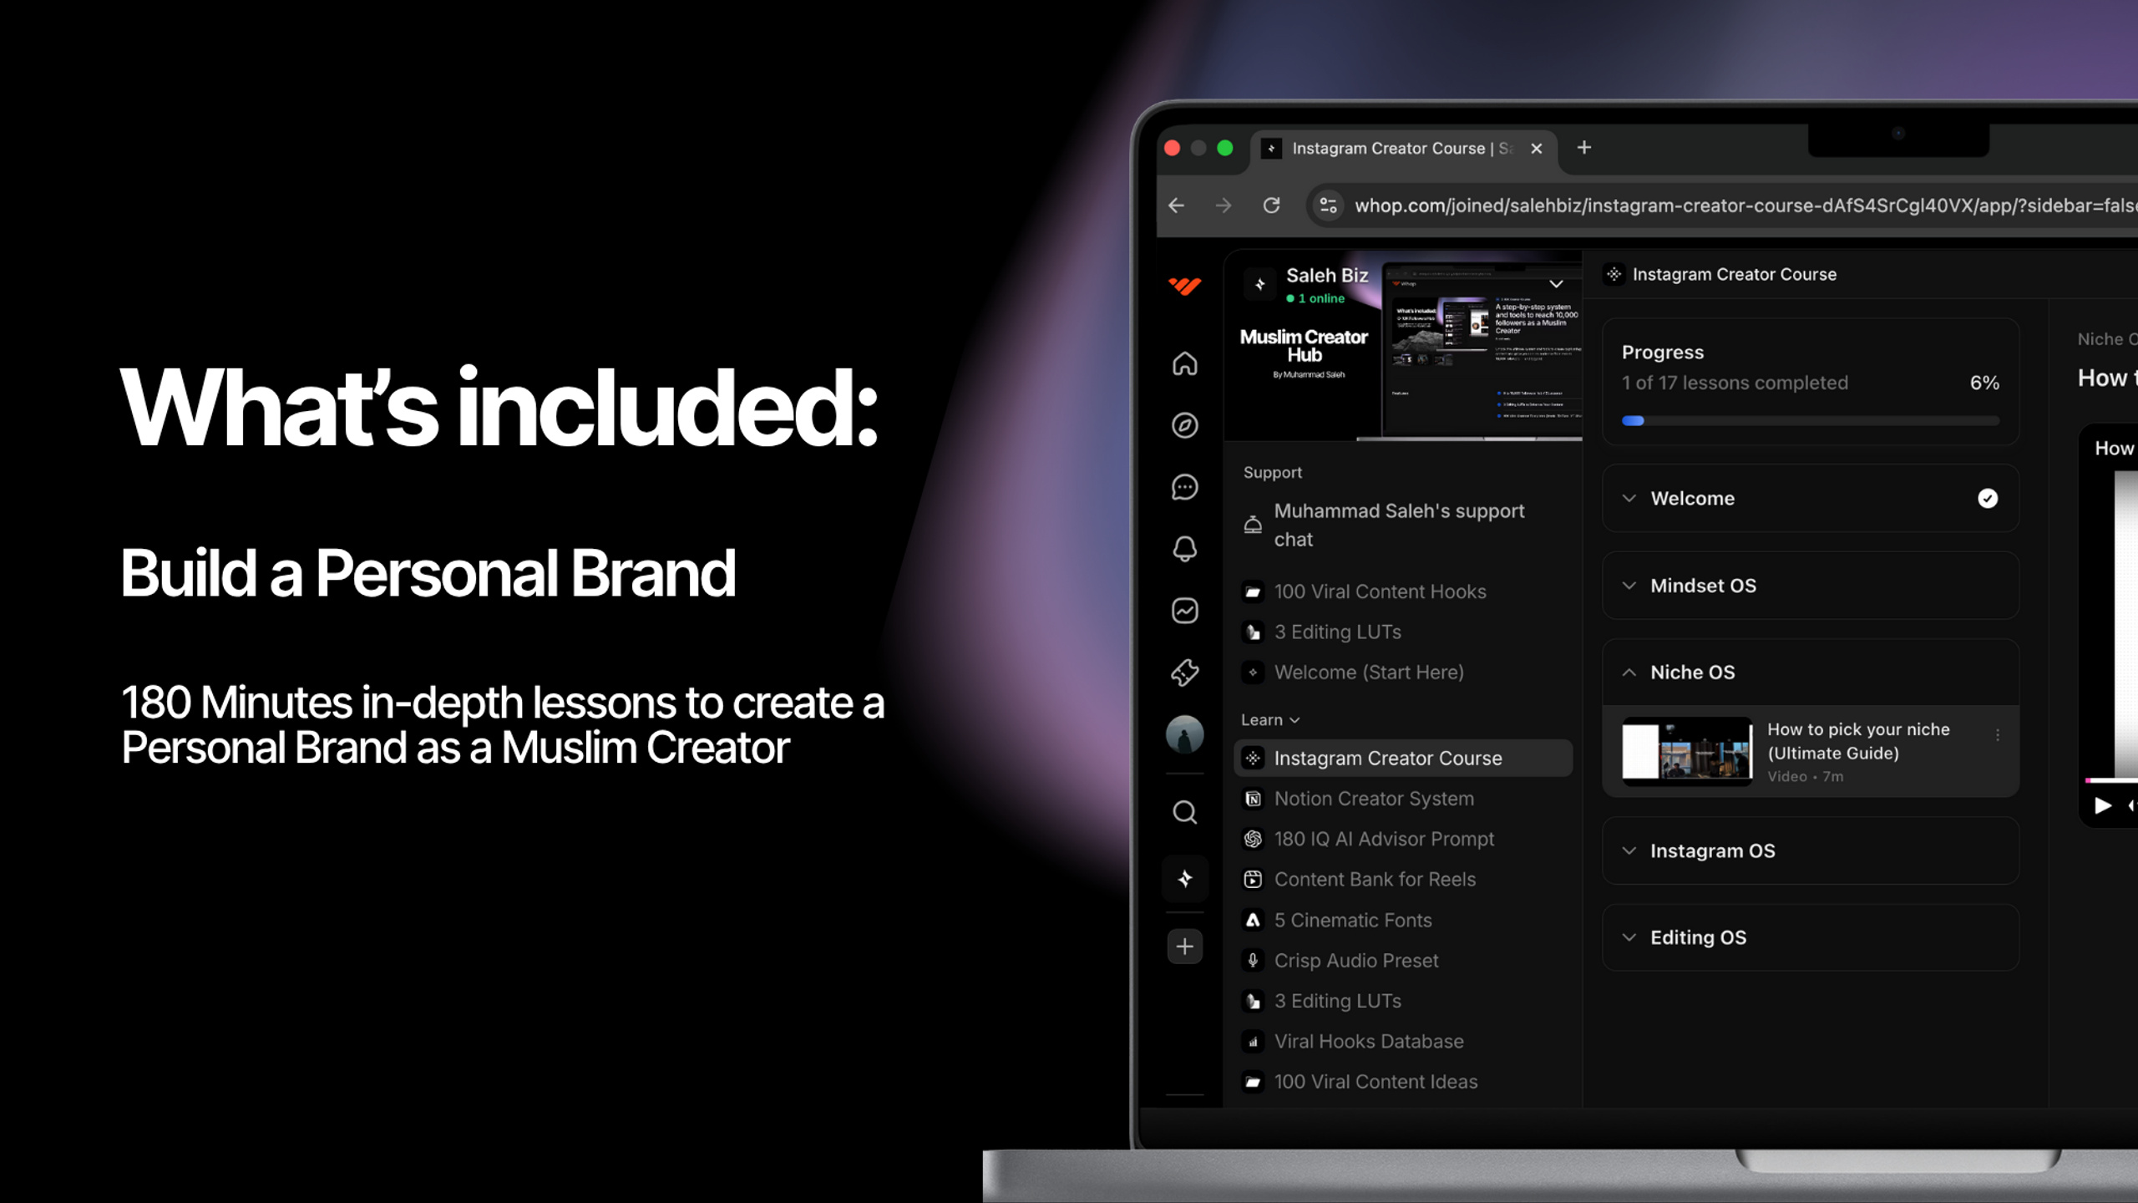The height and width of the screenshot is (1203, 2138).
Task: Play the lesson video
Action: (x=2102, y=806)
